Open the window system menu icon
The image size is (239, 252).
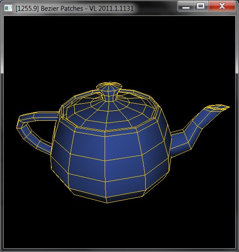[8, 8]
